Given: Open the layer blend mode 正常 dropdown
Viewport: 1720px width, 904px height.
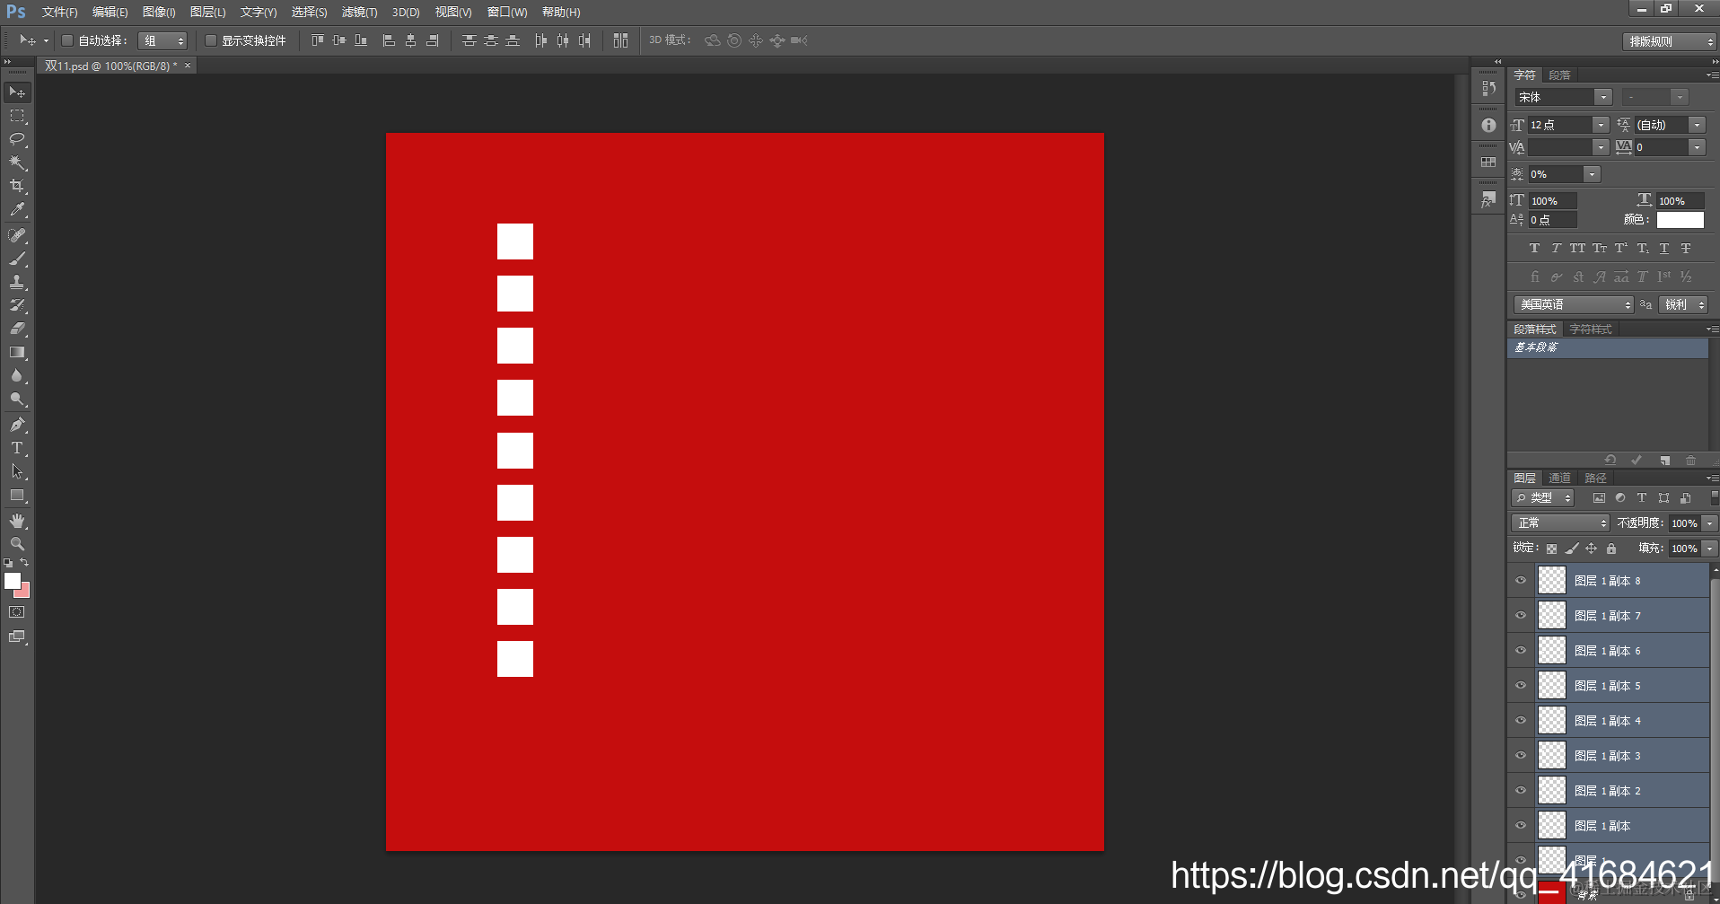Looking at the screenshot, I should click(x=1561, y=522).
